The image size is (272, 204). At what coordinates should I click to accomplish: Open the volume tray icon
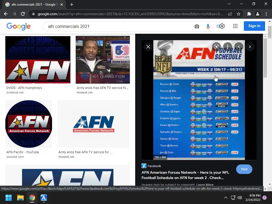(240, 198)
